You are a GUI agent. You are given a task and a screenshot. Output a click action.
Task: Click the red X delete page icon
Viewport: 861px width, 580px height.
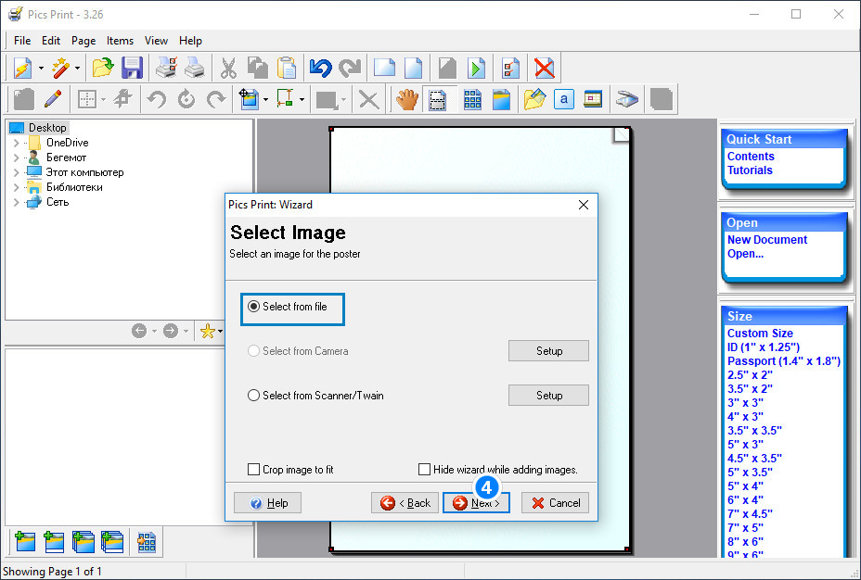coord(545,69)
